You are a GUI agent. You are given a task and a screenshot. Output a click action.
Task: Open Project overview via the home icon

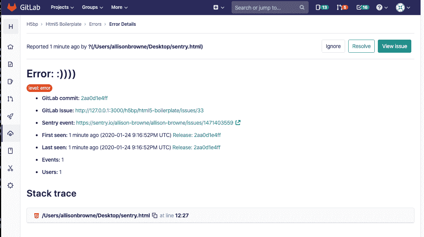[10, 46]
